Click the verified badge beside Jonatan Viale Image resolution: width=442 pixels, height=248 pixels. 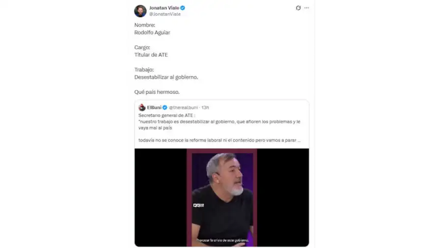183,8
